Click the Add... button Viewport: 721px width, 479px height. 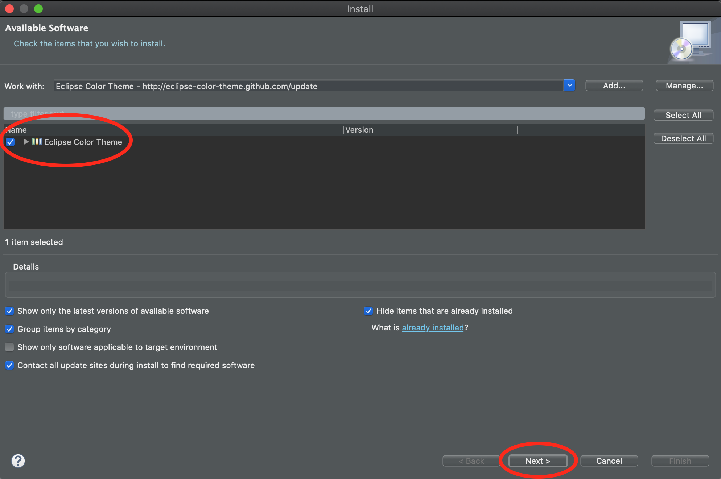(614, 86)
